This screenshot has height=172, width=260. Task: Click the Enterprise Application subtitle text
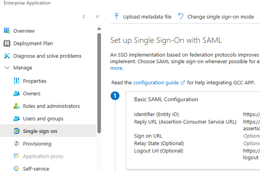coord(27,3)
